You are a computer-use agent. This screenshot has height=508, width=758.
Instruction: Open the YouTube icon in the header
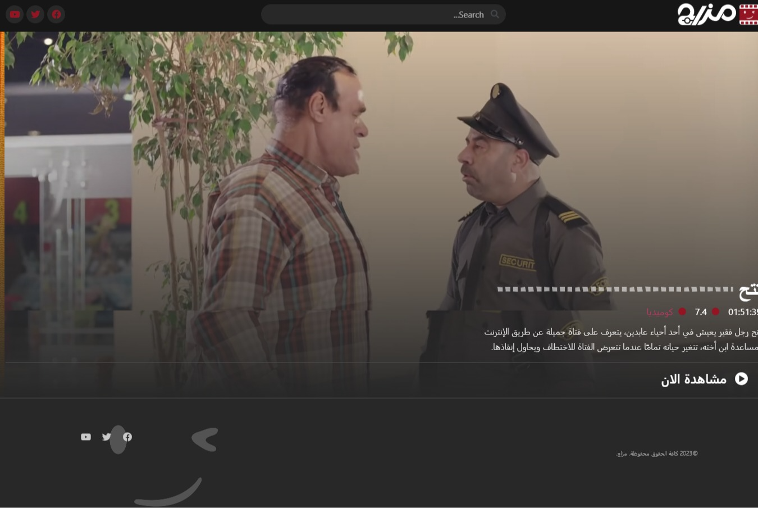point(15,14)
